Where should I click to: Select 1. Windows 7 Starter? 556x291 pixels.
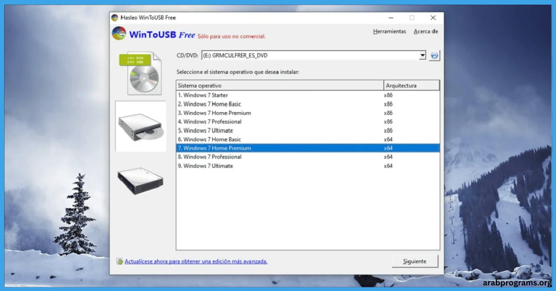tap(308, 95)
